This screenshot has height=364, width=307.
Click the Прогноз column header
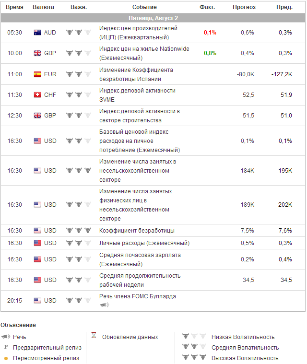pyautogui.click(x=244, y=7)
